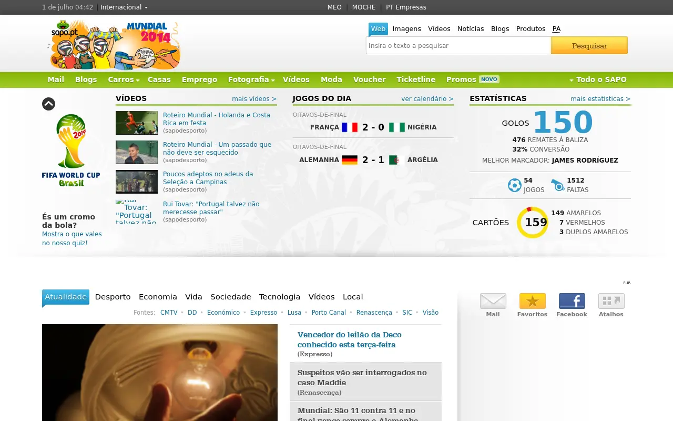Screen dimensions: 673x421
Task: Open the 'Vencedor do leilão da Deco' headline
Action: (x=350, y=339)
